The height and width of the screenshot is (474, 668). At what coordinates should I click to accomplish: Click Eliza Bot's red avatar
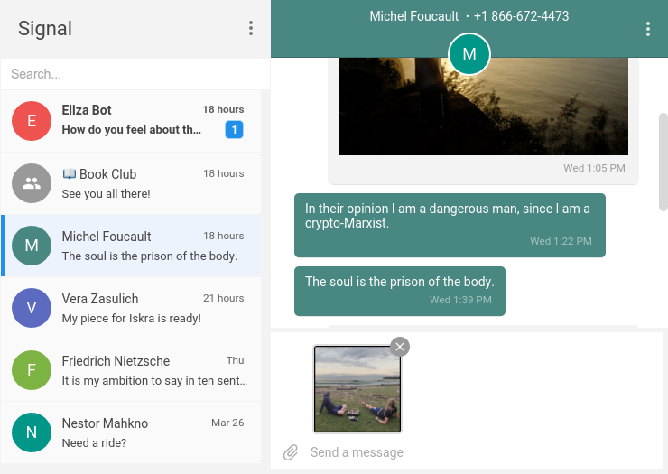point(32,121)
